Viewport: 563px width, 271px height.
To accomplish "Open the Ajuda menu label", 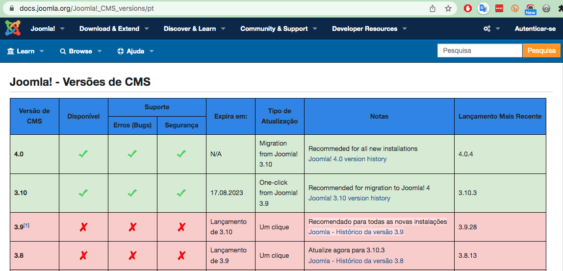I will click(x=135, y=51).
